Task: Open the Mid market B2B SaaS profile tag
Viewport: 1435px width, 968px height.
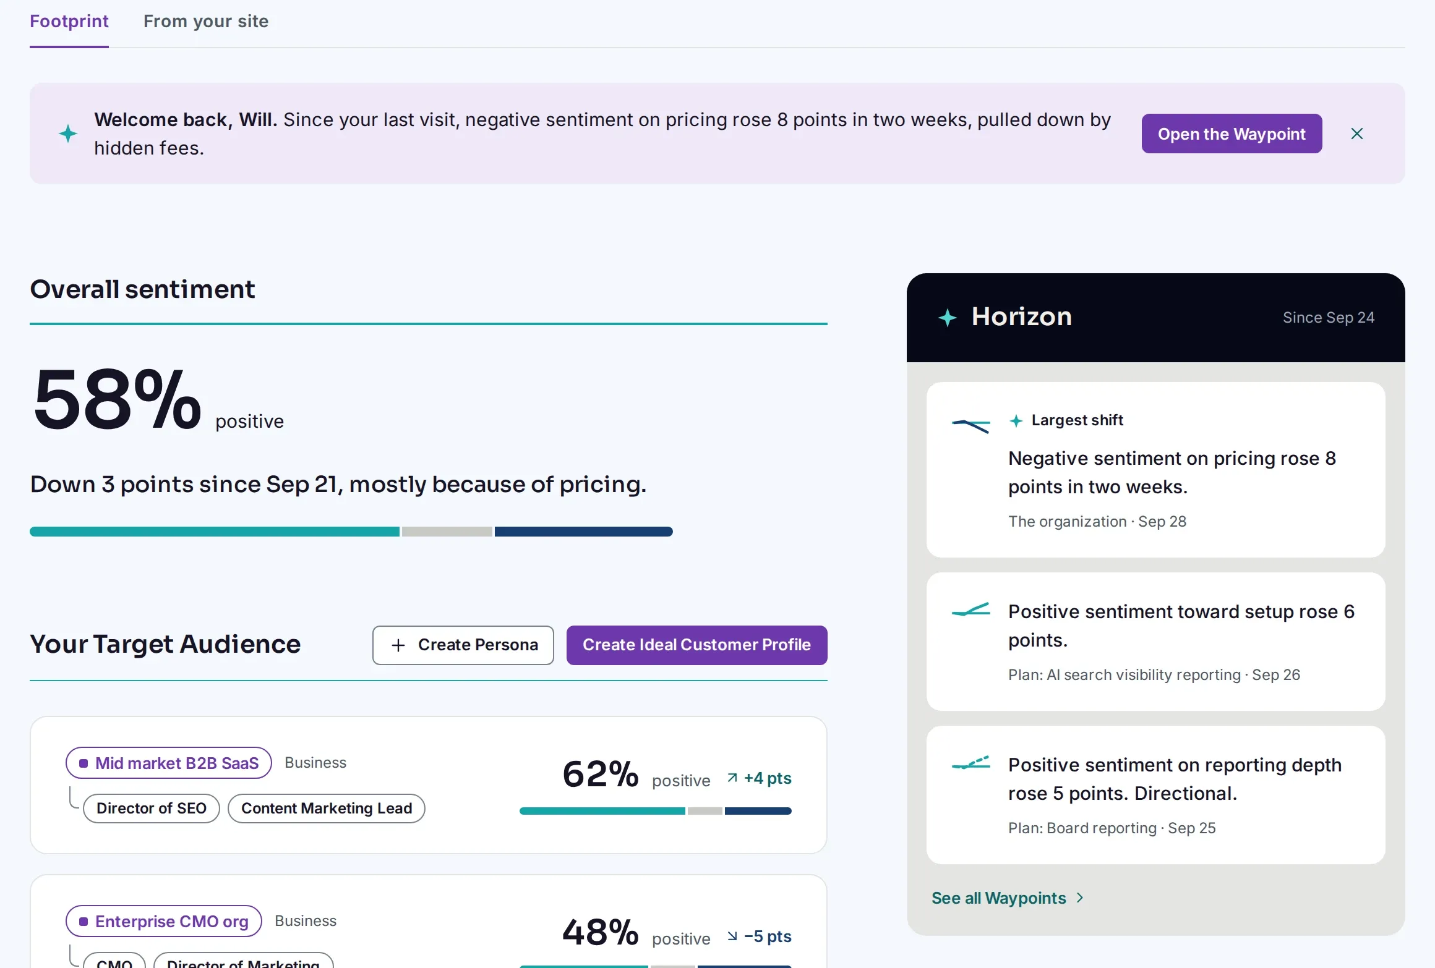Action: point(169,763)
